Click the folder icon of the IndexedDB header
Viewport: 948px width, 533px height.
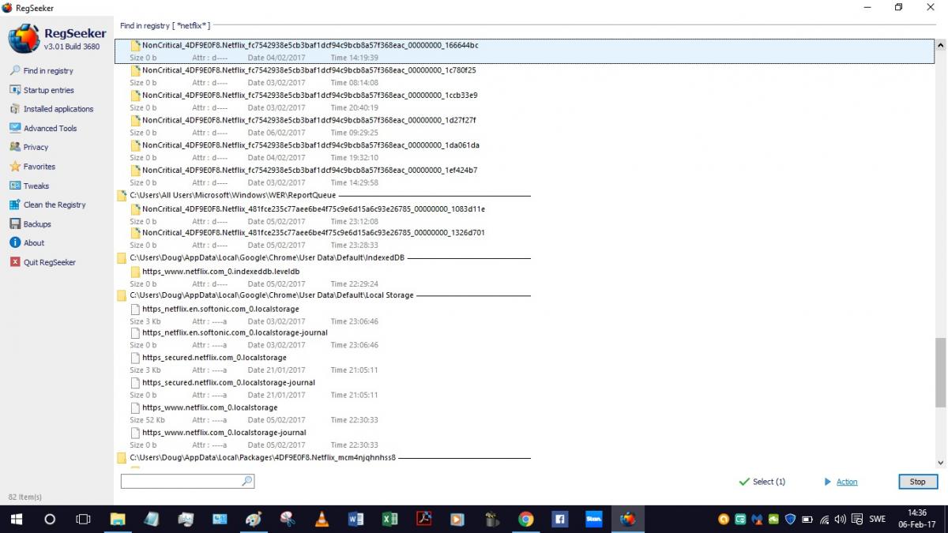[x=122, y=257]
